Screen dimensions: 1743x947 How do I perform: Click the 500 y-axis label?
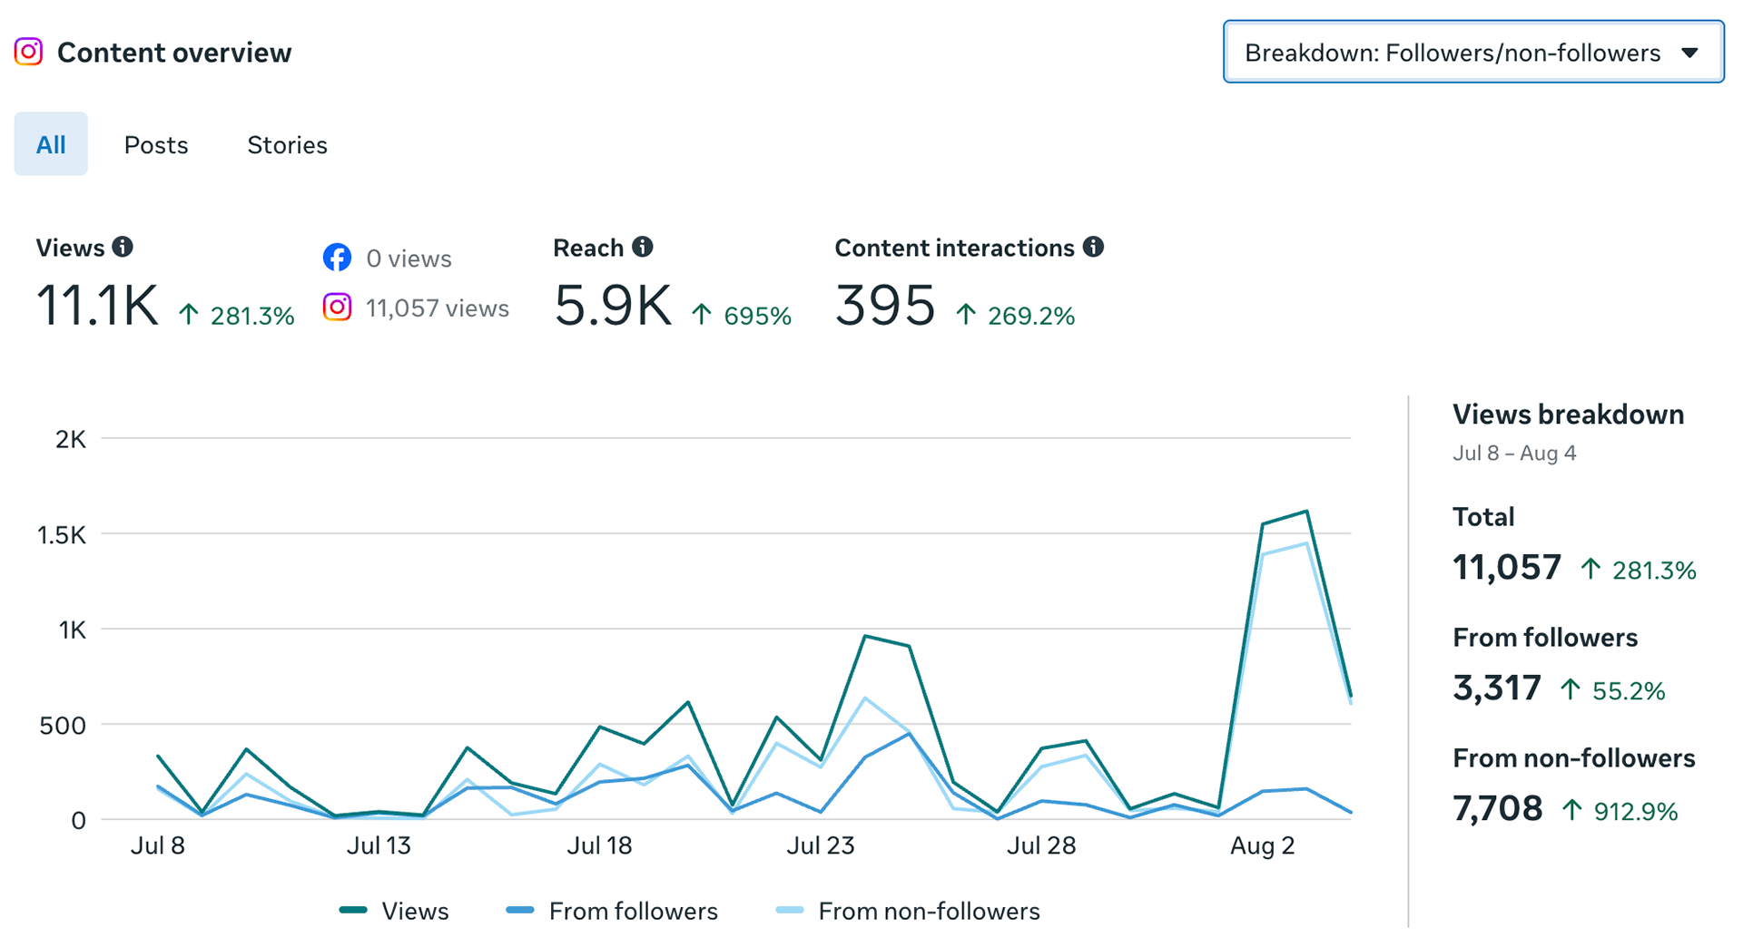(x=64, y=726)
